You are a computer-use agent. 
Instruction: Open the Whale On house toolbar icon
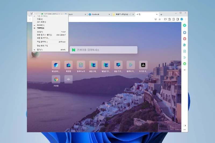click(170, 19)
